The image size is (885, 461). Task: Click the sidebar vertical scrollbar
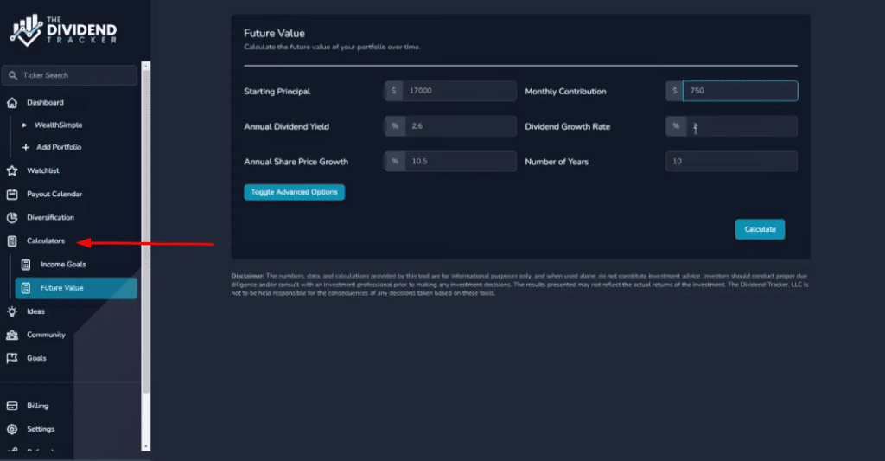[x=146, y=234]
